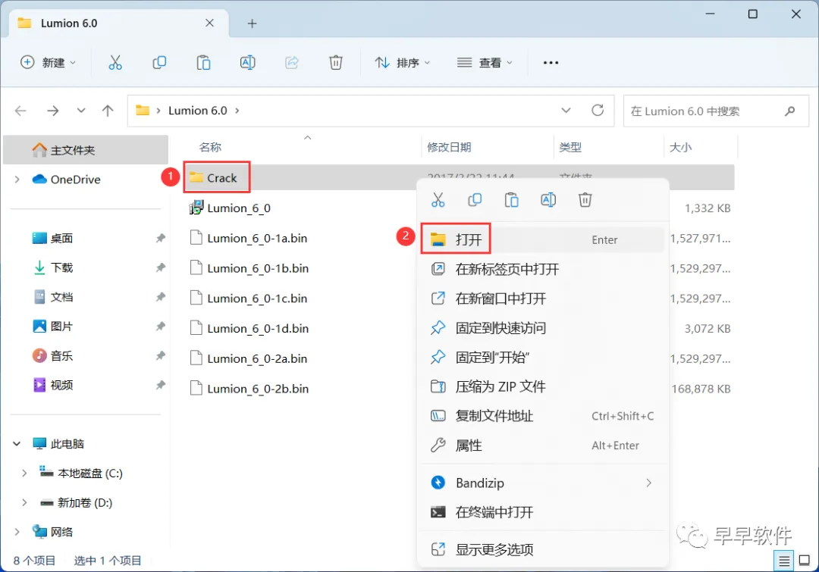This screenshot has height=572, width=819.
Task: Expand the 新加卷 (D:) node
Action: [x=24, y=502]
